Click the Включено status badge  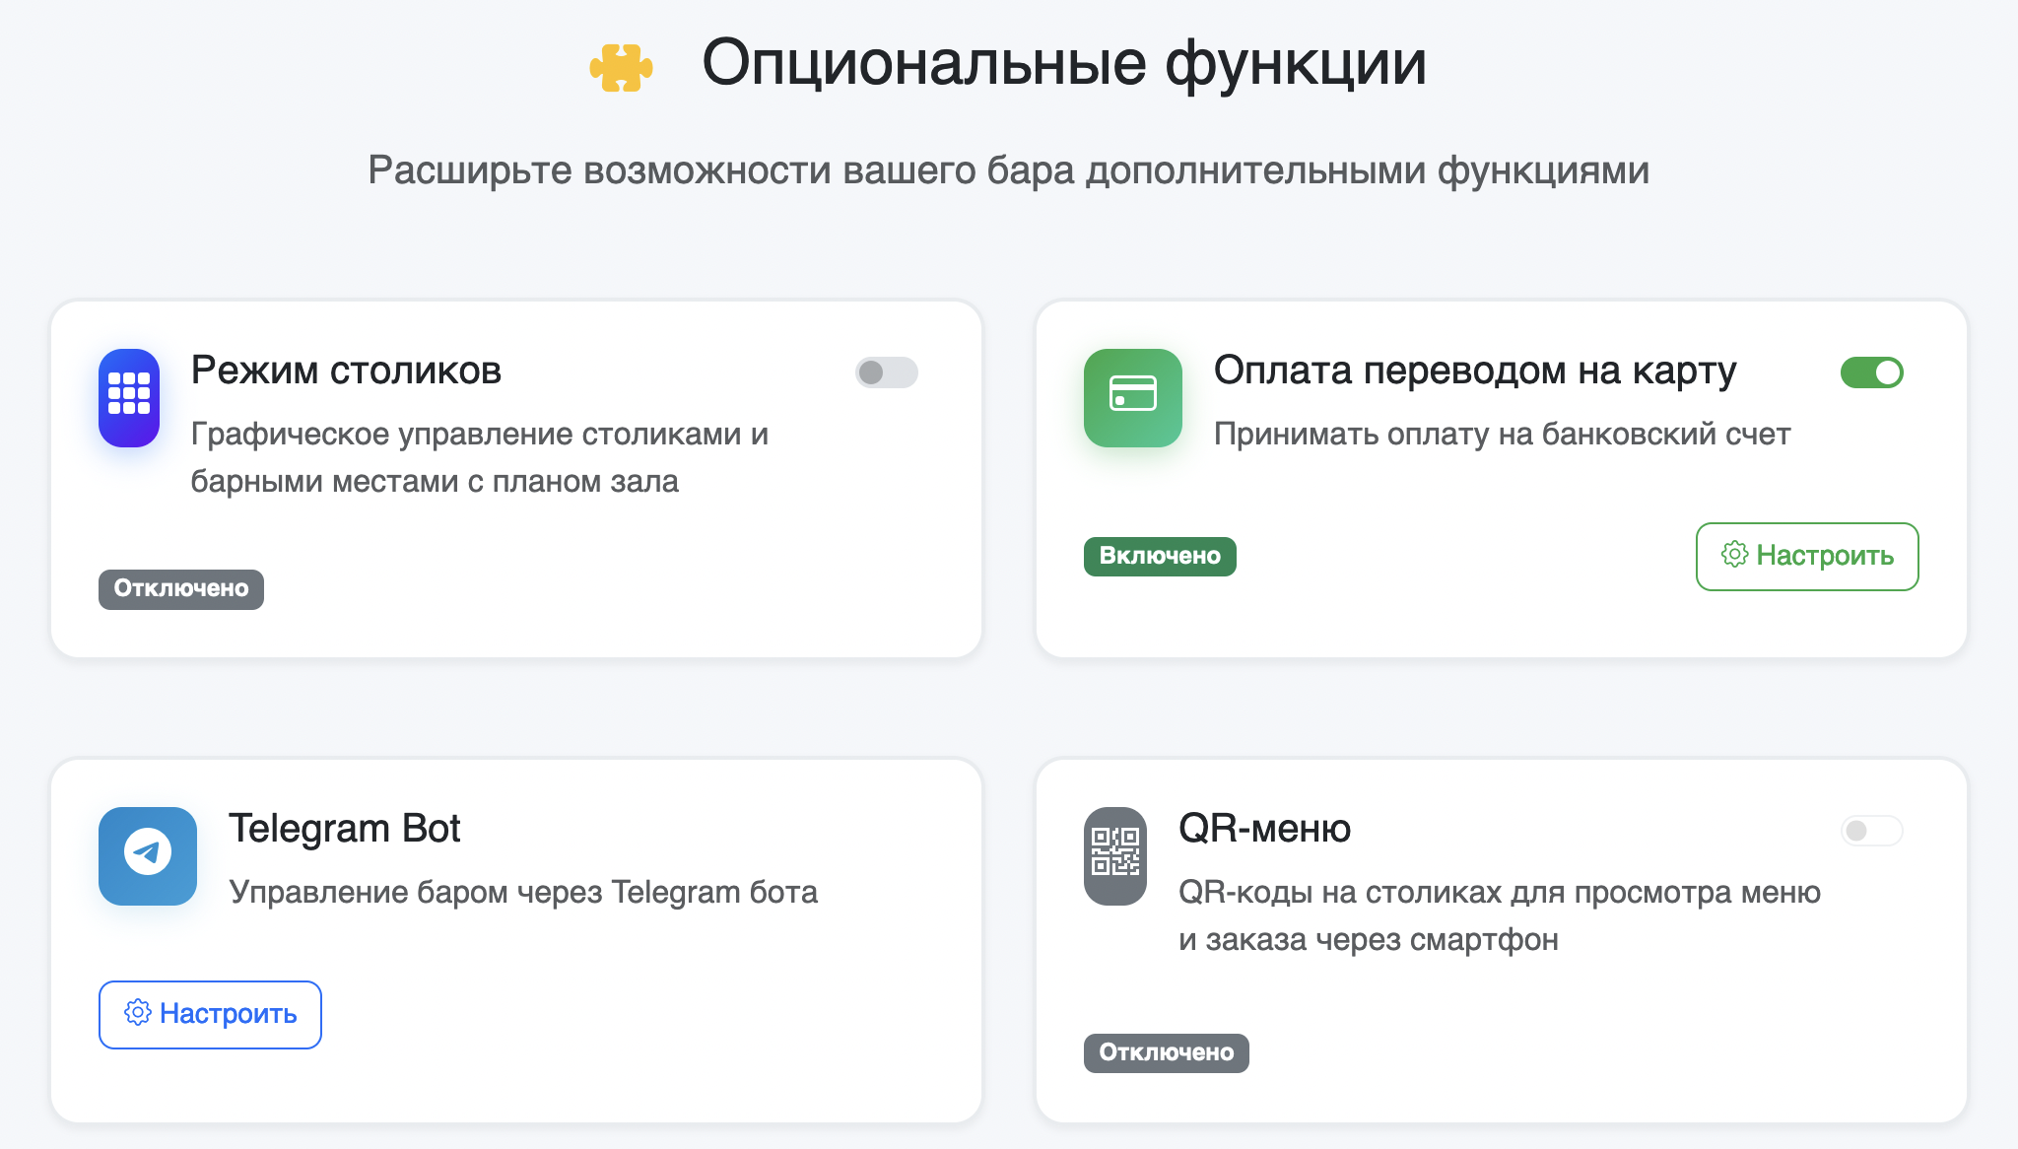point(1159,556)
